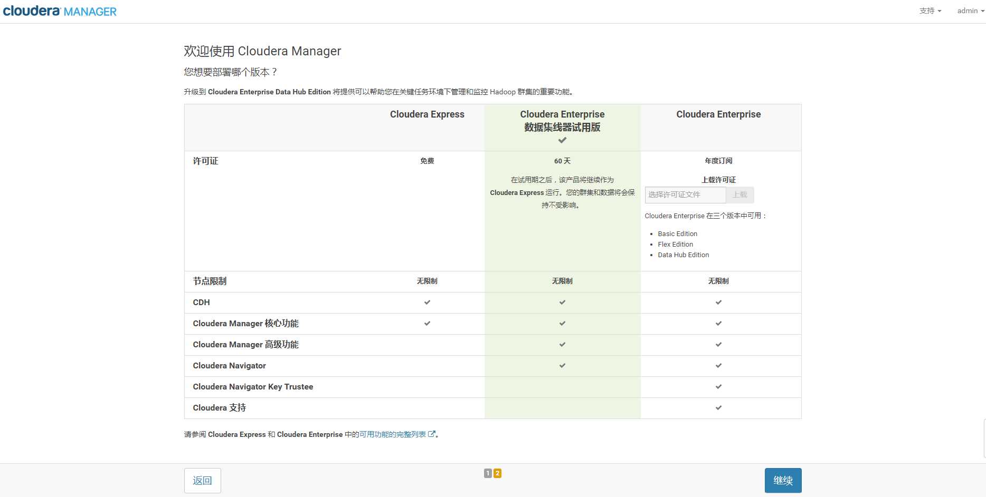Open the Cloudera Manager logo home link
This screenshot has height=497, width=986.
[x=60, y=11]
